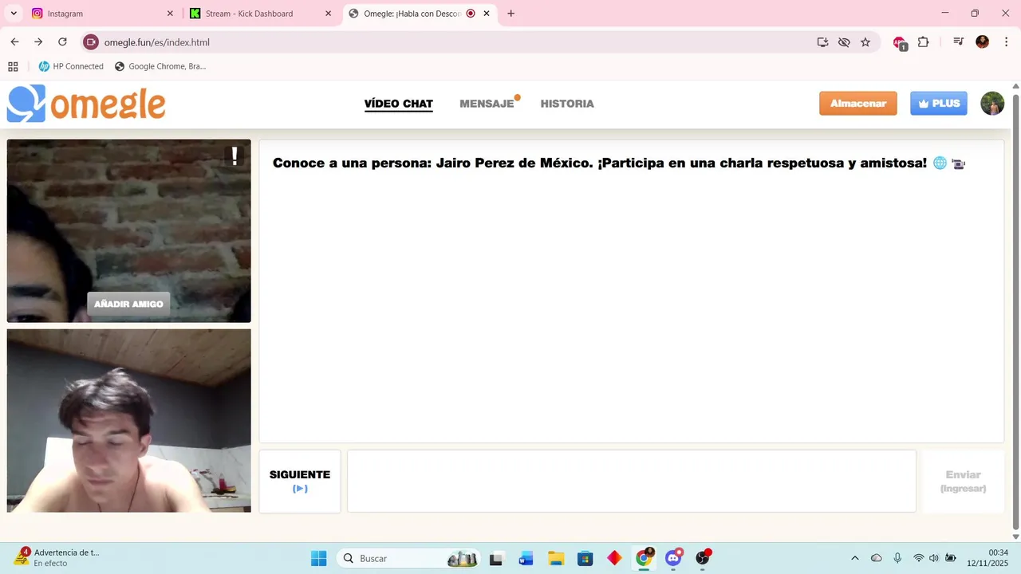Viewport: 1021px width, 574px height.
Task: Click the battery tray icon
Action: pyautogui.click(x=951, y=558)
